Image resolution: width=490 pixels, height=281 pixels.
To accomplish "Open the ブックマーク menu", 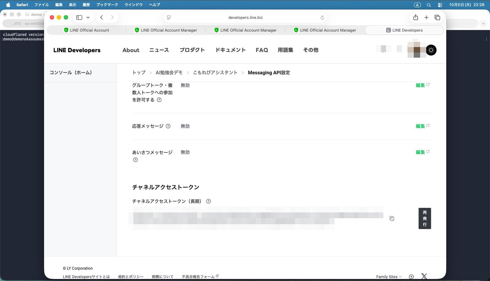I will coord(107,5).
